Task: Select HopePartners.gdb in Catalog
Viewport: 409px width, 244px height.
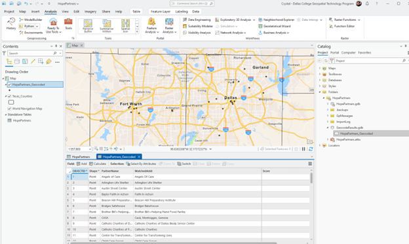Action: (x=348, y=104)
